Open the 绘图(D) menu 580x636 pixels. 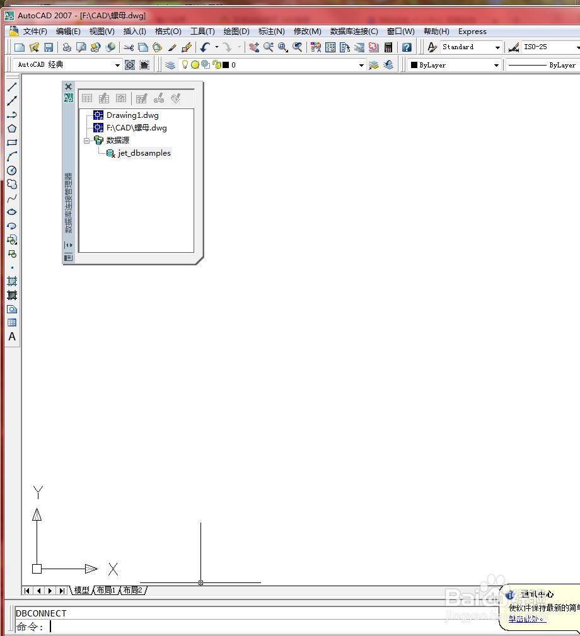pos(236,32)
